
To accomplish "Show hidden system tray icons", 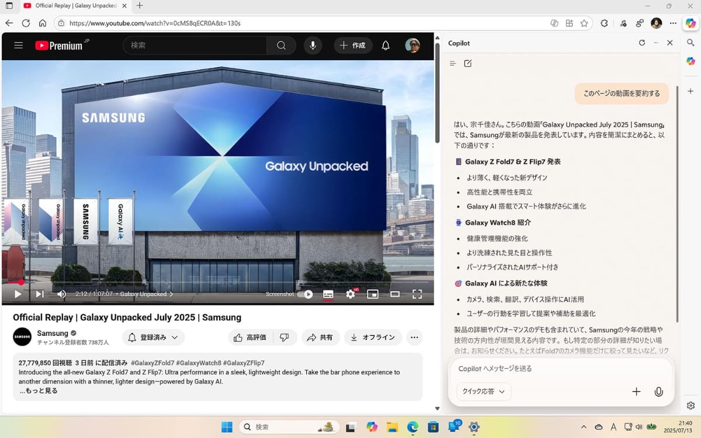I will [584, 427].
